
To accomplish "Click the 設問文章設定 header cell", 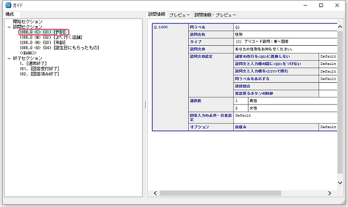I will (x=211, y=75).
